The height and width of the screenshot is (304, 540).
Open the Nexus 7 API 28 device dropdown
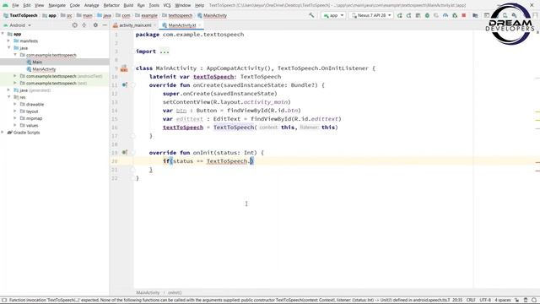pos(371,15)
